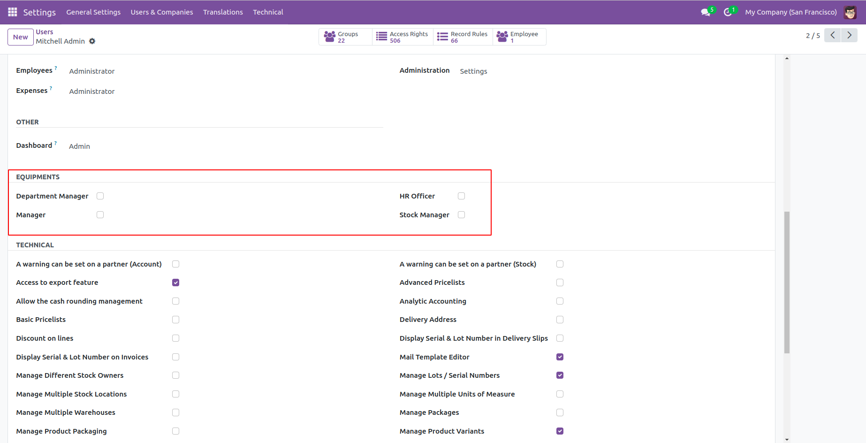
Task: Create a New user record
Action: pos(21,37)
